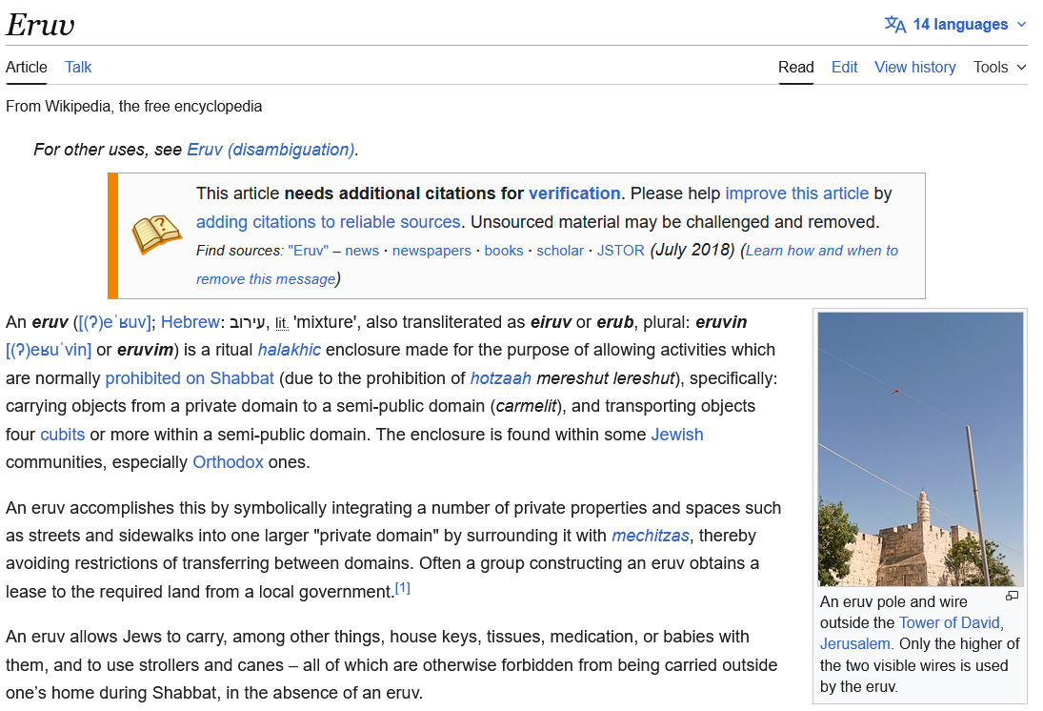Follow the Eruv (disambiguation) link
Image resolution: width=1043 pixels, height=711 pixels.
tap(271, 149)
